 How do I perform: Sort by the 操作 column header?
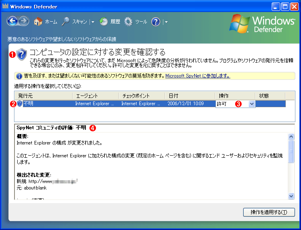(235, 96)
